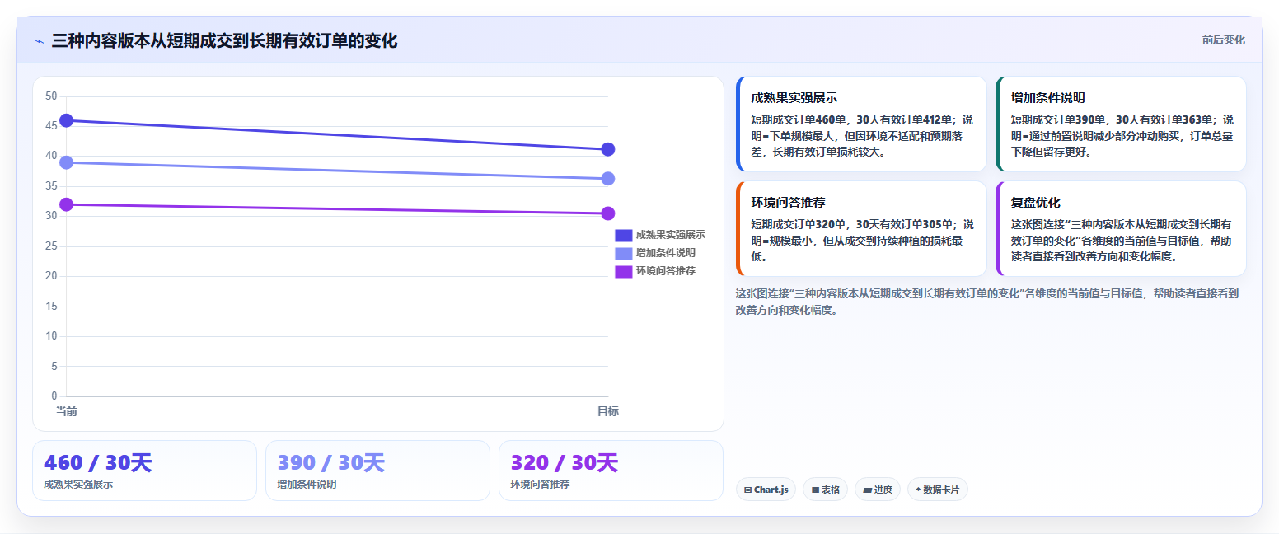
Task: Click the text 短期成交订单390单 in second card
Action: [x=1059, y=119]
